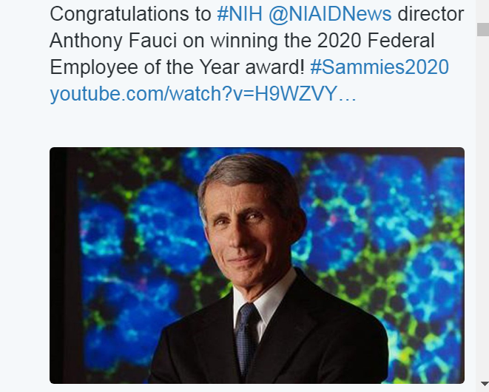Enlarge the photo of Anthony Fauci

(257, 265)
